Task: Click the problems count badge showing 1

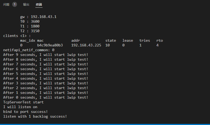Action: pyautogui.click(x=14, y=4)
